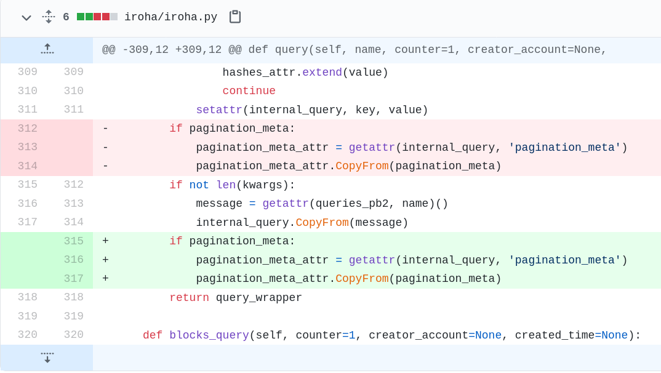This screenshot has height=373, width=661.
Task: Click the upward expand arrow in the gutter
Action: [x=47, y=49]
